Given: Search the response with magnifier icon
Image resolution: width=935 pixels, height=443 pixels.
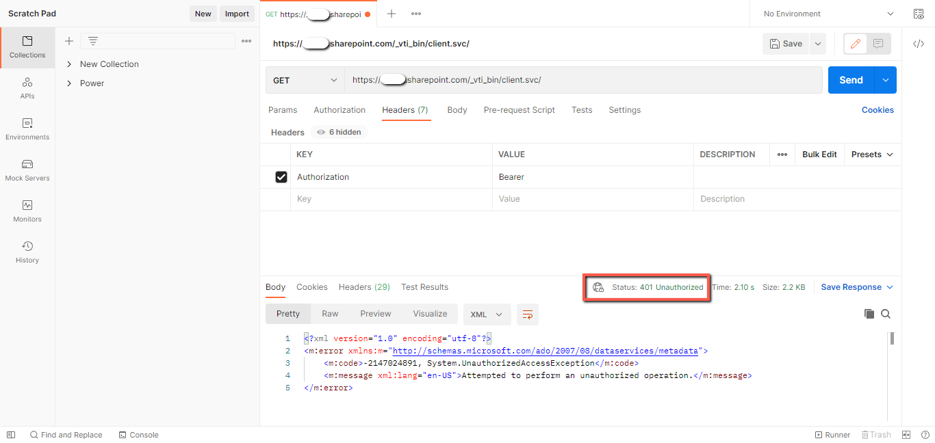Looking at the screenshot, I should coord(886,314).
